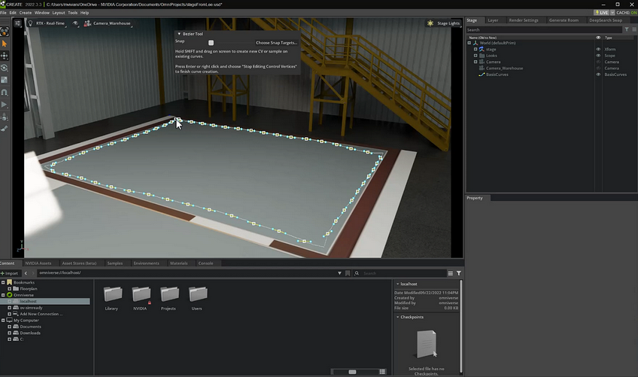Click the Import button
The height and width of the screenshot is (377, 638).
click(9, 273)
